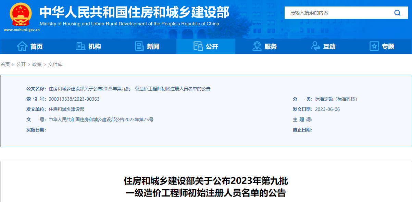The image size is (412, 202).
Task: Click the 废止日期 label
Action: click(303, 130)
